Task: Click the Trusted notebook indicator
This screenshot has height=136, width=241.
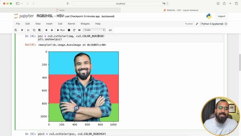Action: click(x=189, y=24)
